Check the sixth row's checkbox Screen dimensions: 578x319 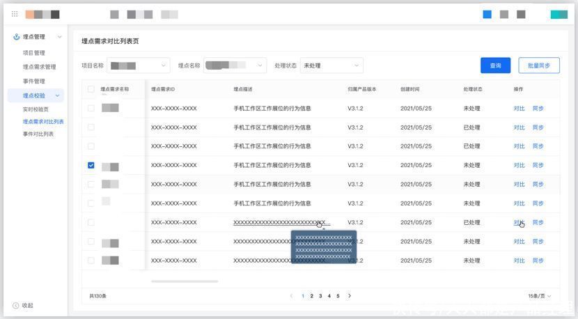(91, 203)
